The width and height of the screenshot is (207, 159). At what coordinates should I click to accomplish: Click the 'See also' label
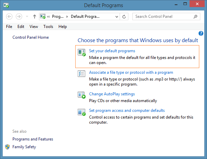(x=19, y=131)
